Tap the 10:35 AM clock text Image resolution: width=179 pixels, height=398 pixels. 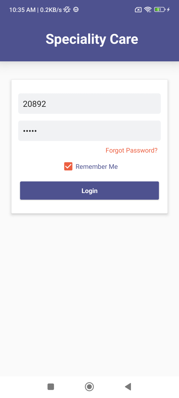click(x=22, y=10)
